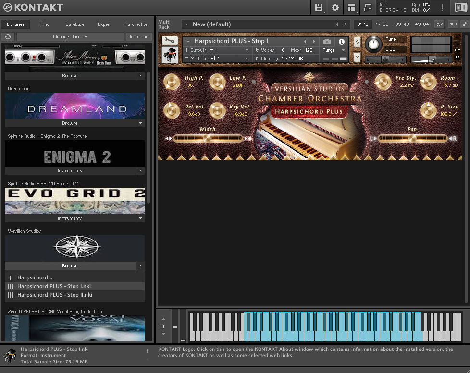Toggle the filter enable dot near Low P.
Image resolution: width=470 pixels, height=373 pixels.
[x=254, y=82]
